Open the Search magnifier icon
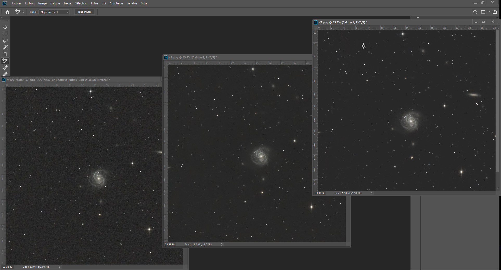Screen dimensions: 501x270 tap(475, 12)
